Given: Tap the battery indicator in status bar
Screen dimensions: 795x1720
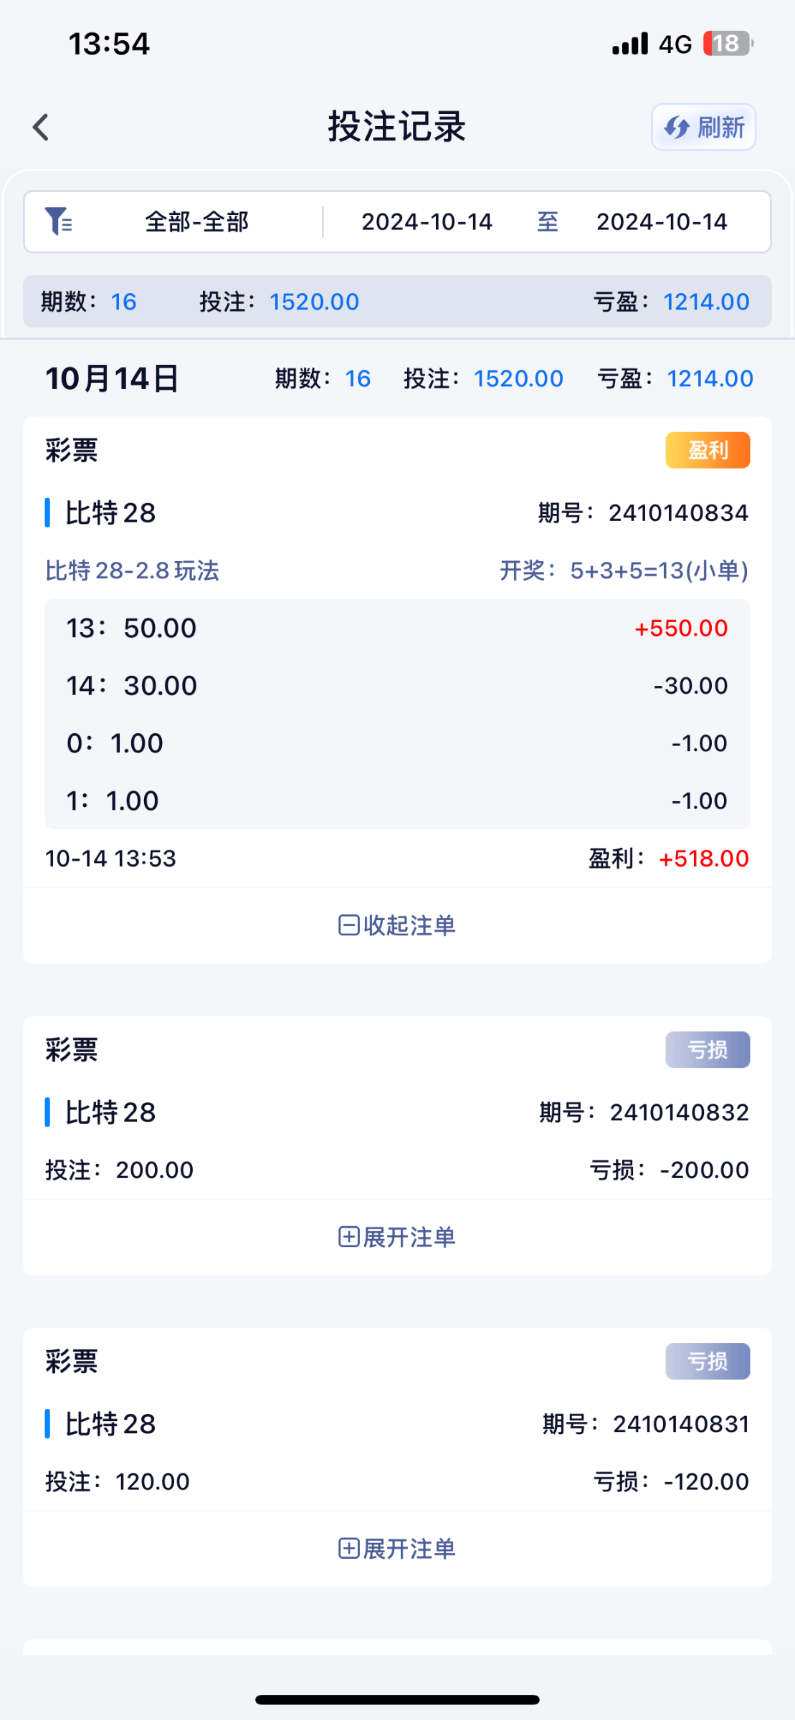Looking at the screenshot, I should tap(728, 44).
